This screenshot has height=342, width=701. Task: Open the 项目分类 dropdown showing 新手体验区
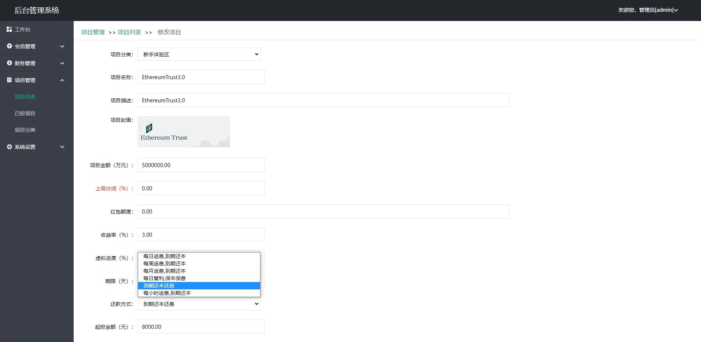(x=199, y=54)
